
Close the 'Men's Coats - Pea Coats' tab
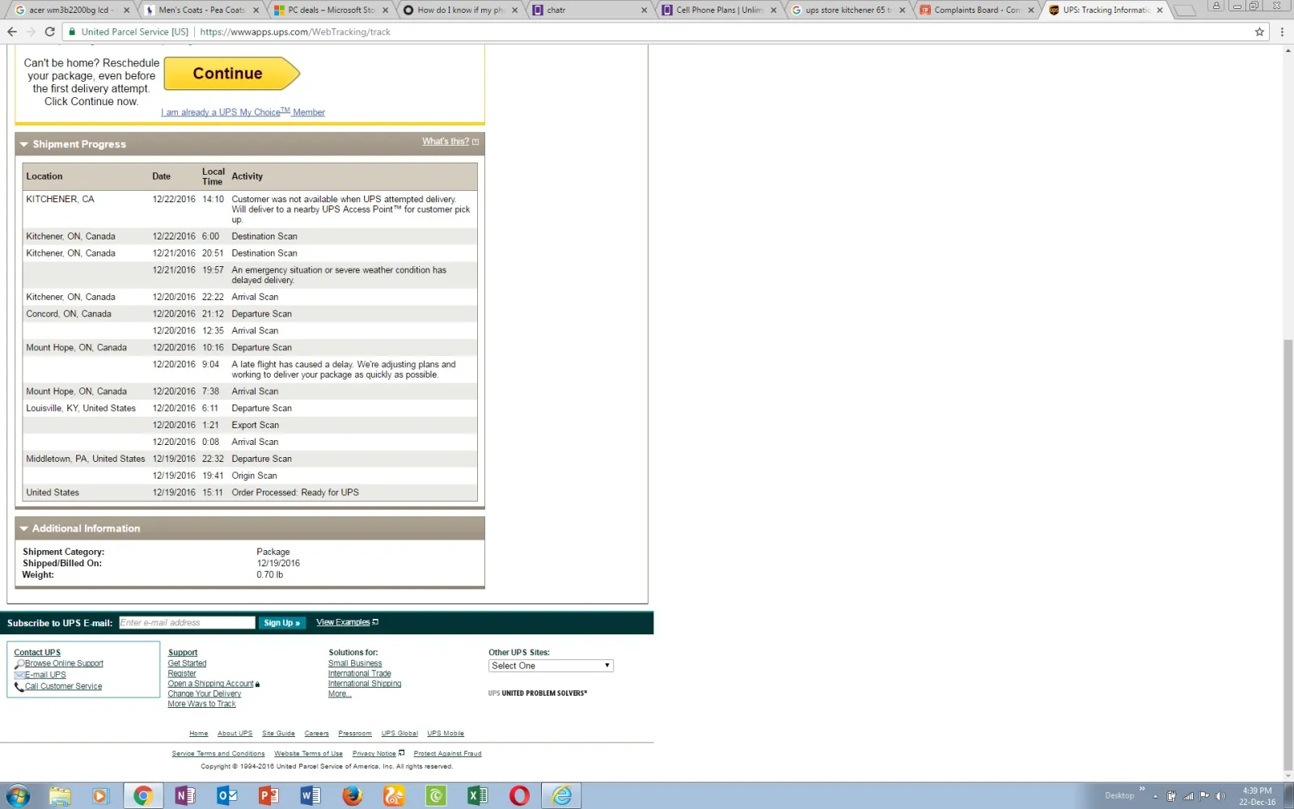[256, 10]
